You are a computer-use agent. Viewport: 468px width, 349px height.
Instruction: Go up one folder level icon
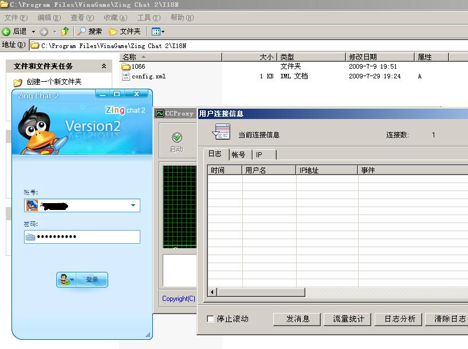pos(65,31)
